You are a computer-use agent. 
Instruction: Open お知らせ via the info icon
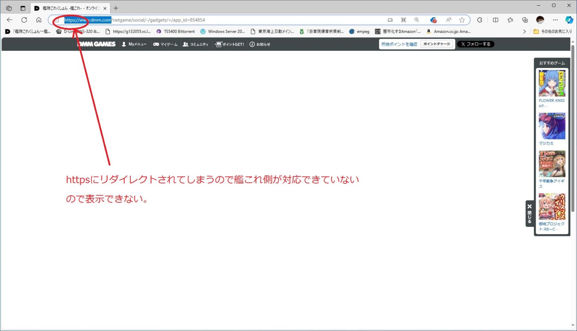(252, 44)
